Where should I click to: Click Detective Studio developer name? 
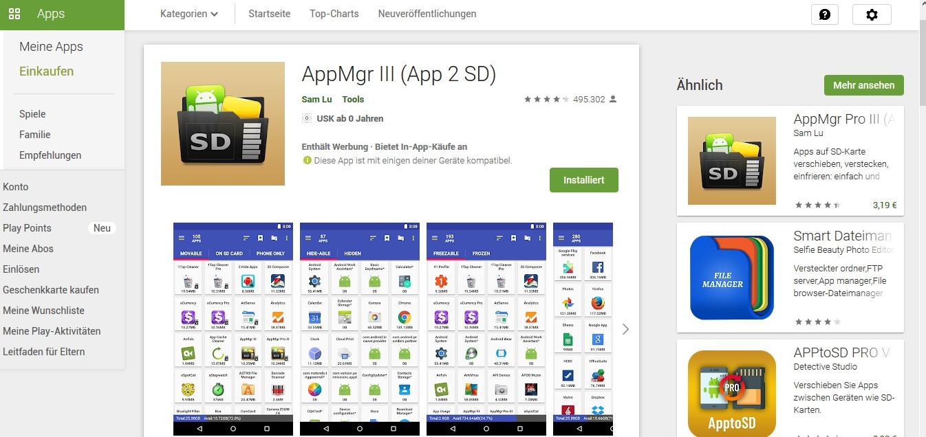click(x=826, y=367)
